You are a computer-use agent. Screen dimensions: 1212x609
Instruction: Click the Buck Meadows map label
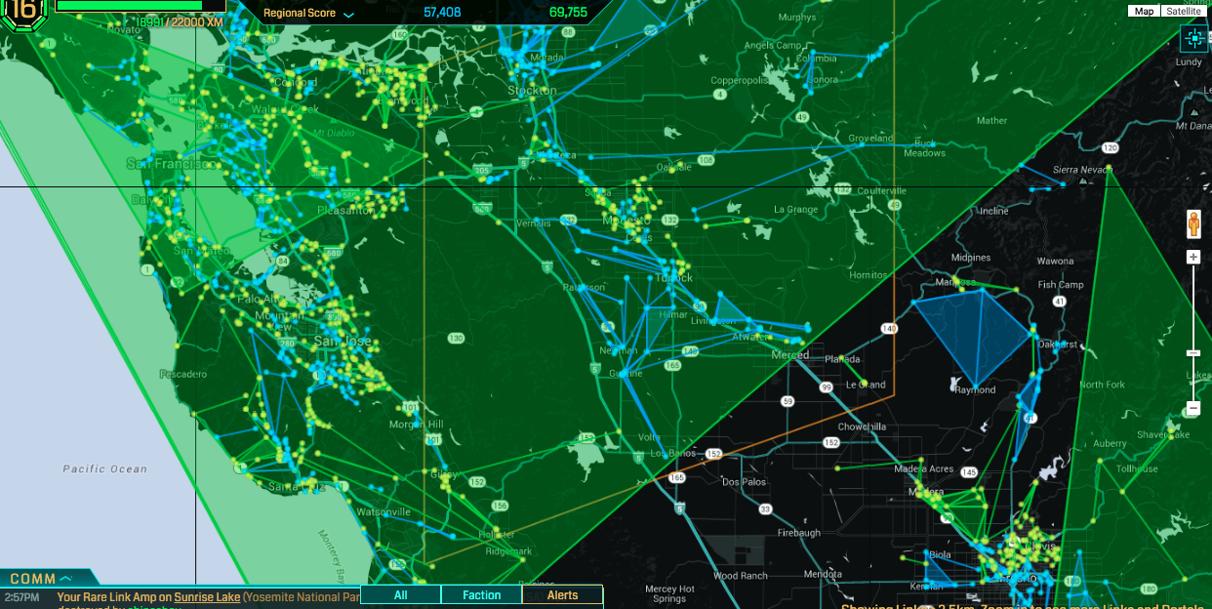[x=924, y=148]
